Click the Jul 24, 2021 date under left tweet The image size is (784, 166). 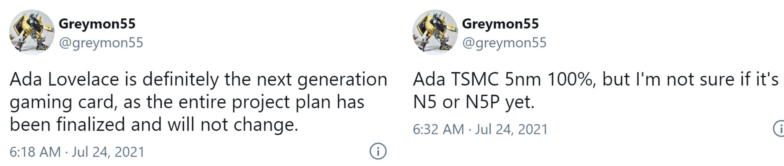pyautogui.click(x=108, y=152)
